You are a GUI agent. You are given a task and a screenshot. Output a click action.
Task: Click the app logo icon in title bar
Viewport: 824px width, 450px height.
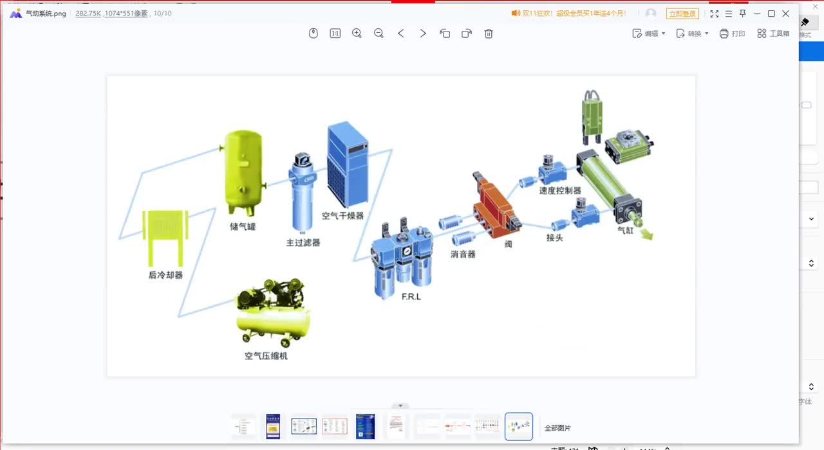(x=16, y=14)
